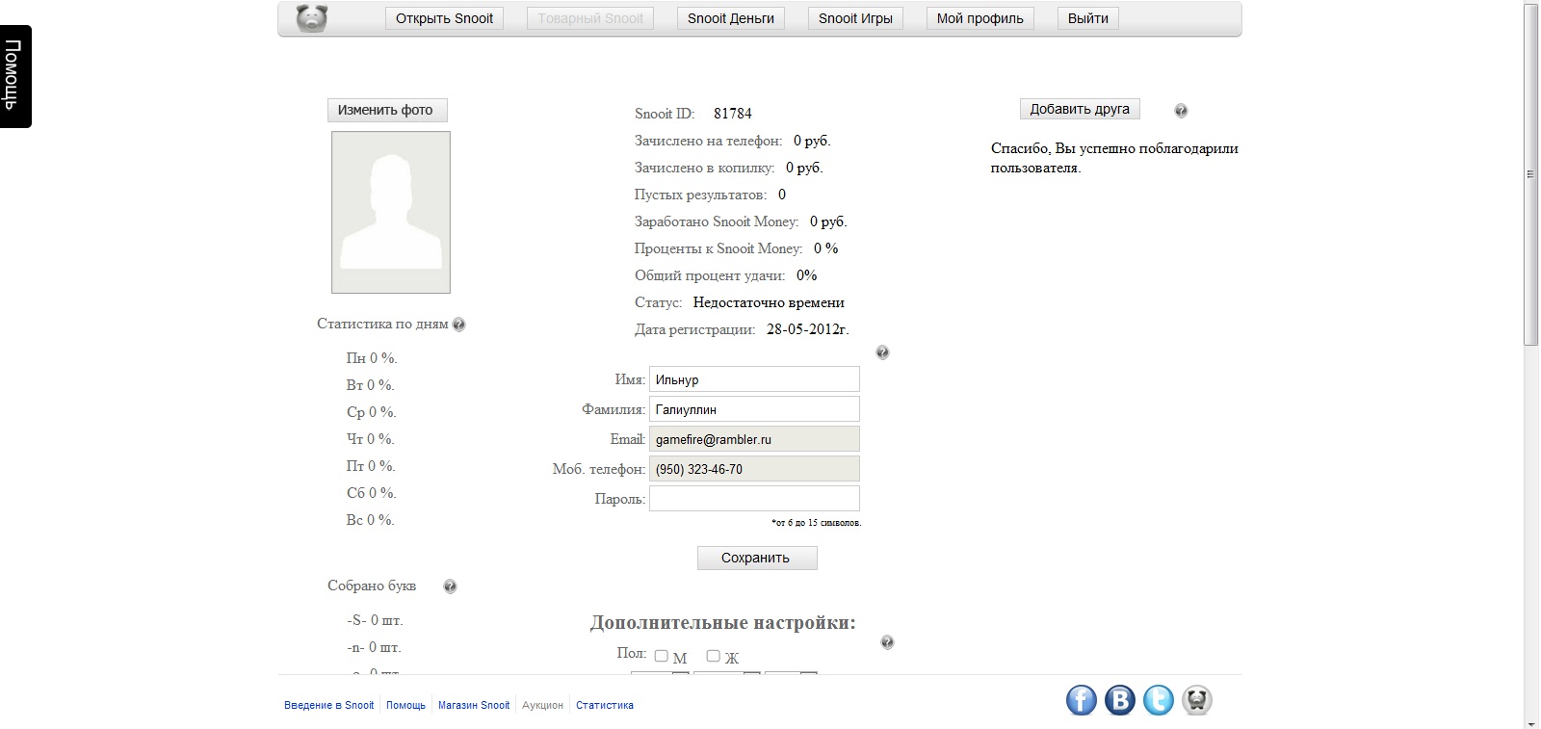The height and width of the screenshot is (729, 1541).
Task: Click the '-n- 0 шт.' letter count
Action: tap(374, 647)
